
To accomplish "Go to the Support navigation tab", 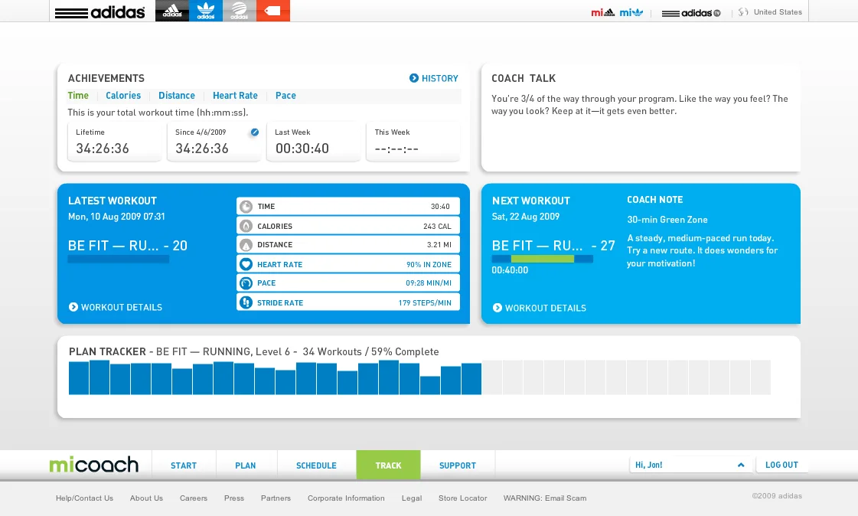I will (458, 465).
